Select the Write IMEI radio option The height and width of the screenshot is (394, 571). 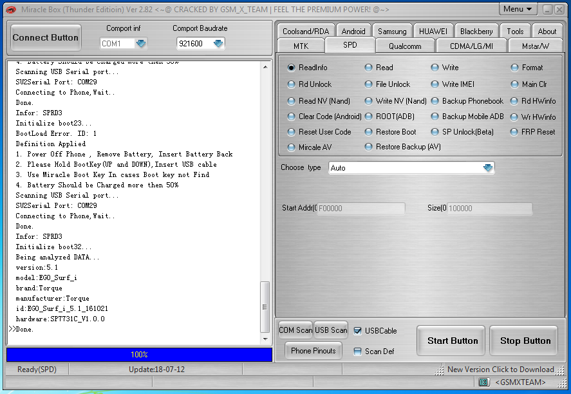click(435, 84)
